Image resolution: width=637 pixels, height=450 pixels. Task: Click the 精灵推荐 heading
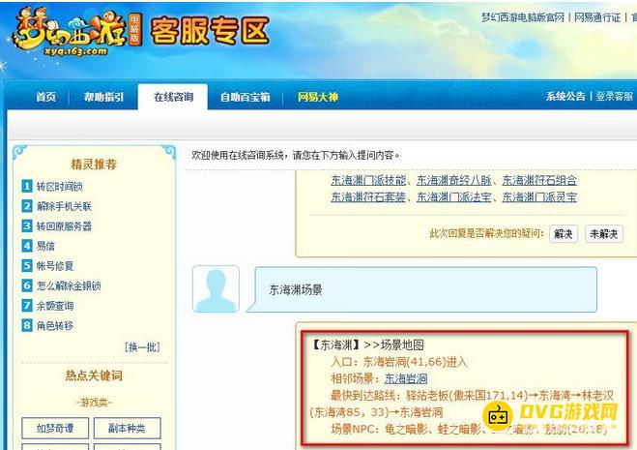tap(94, 164)
